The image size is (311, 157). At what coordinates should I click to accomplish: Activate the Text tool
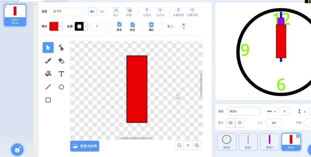pos(61,74)
